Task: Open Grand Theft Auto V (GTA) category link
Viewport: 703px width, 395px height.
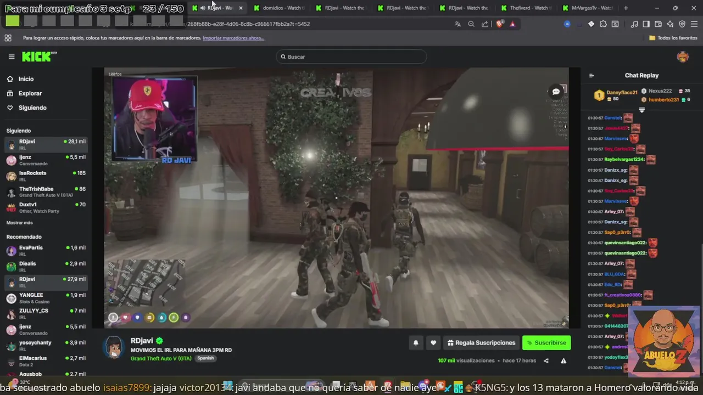Action: (x=161, y=358)
